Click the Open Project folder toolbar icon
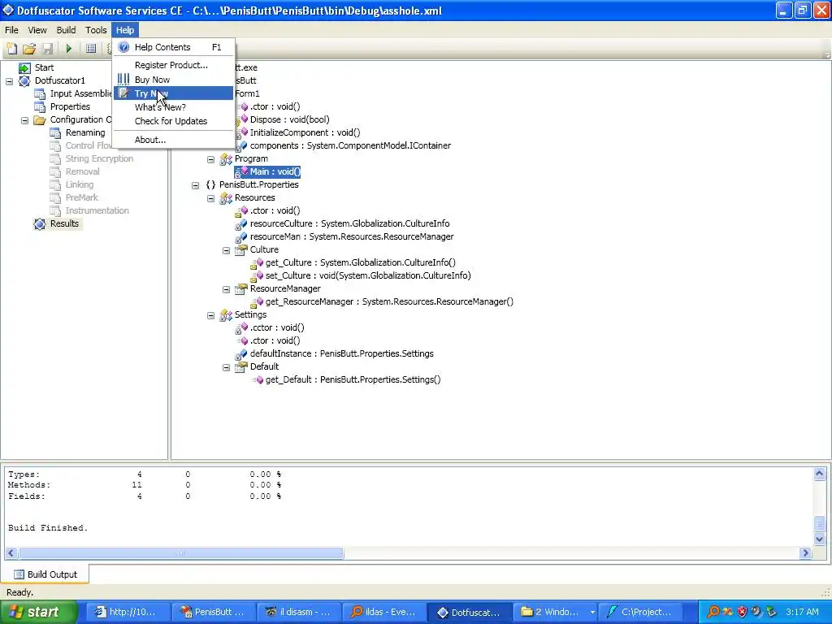Screen dimensions: 832x624 tap(29, 49)
